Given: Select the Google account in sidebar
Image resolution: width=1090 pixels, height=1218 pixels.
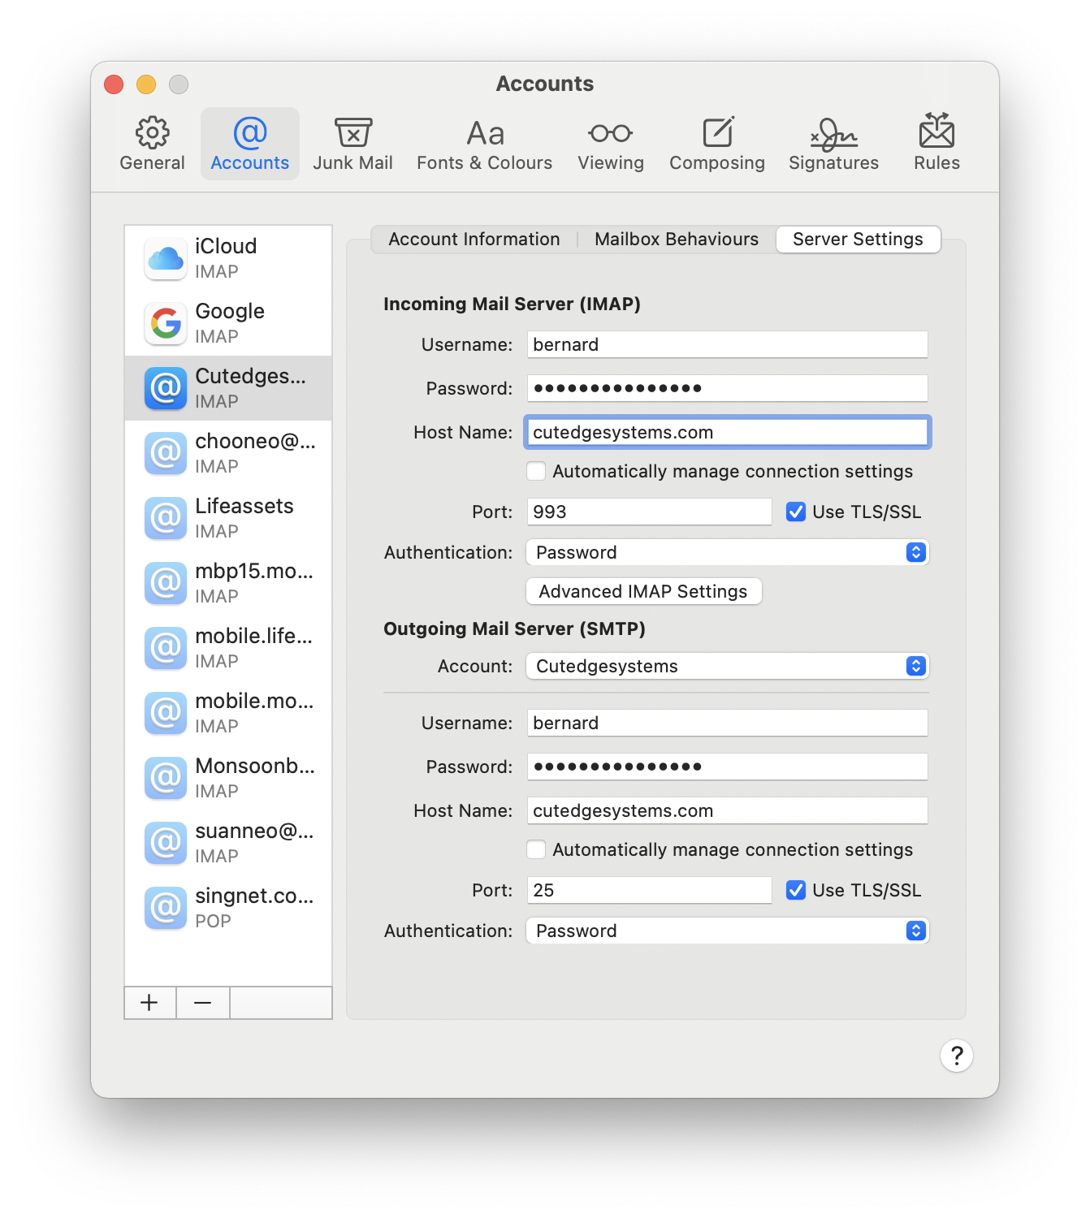Looking at the screenshot, I should 228,323.
